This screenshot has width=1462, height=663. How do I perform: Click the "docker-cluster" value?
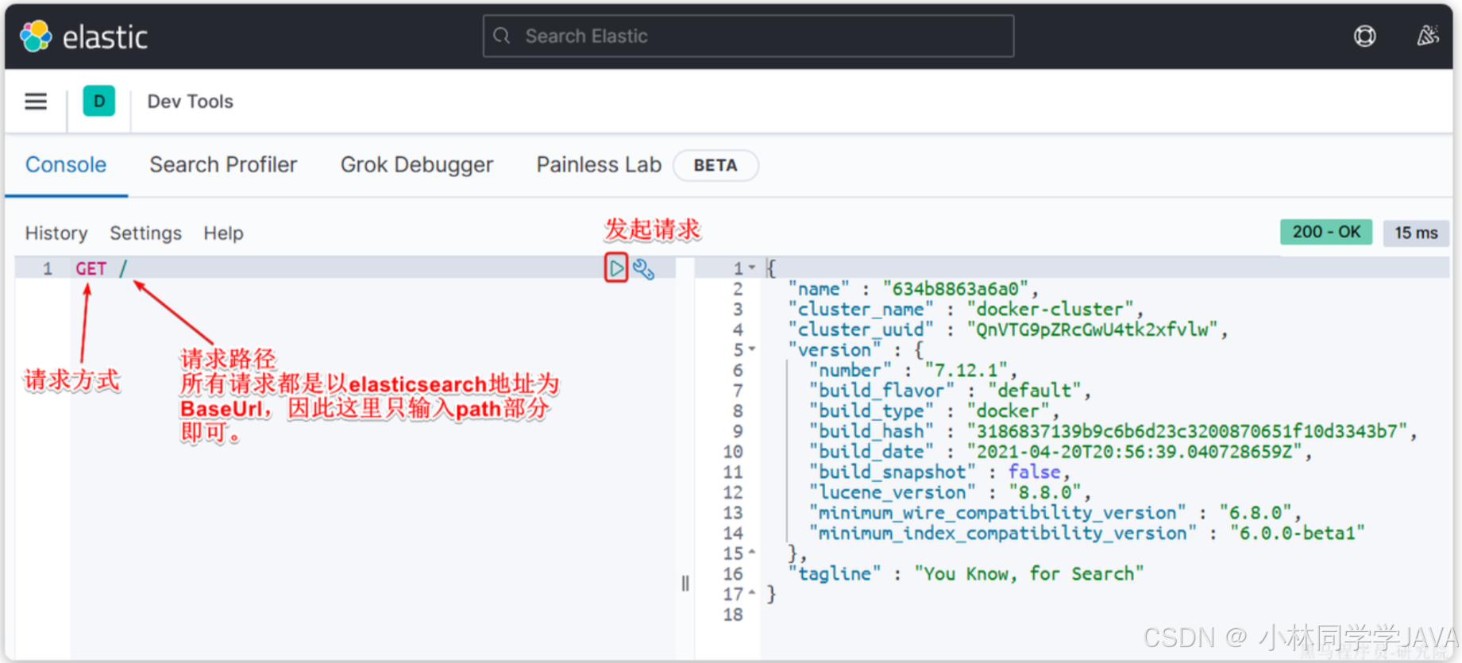[x=1051, y=309]
